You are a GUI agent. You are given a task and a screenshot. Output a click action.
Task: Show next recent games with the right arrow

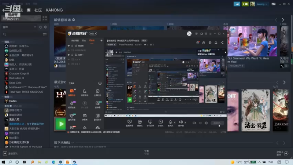(284, 82)
